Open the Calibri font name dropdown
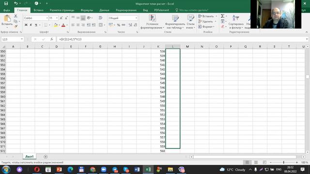 [47, 18]
